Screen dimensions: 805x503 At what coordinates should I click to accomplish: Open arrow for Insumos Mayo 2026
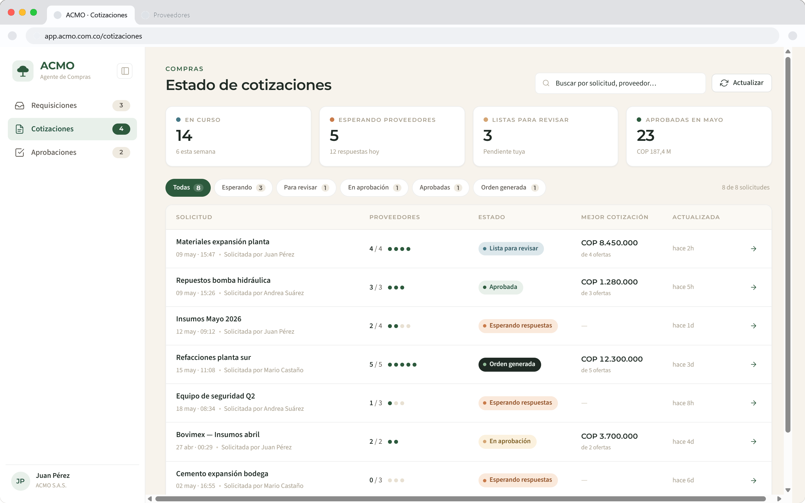click(754, 326)
